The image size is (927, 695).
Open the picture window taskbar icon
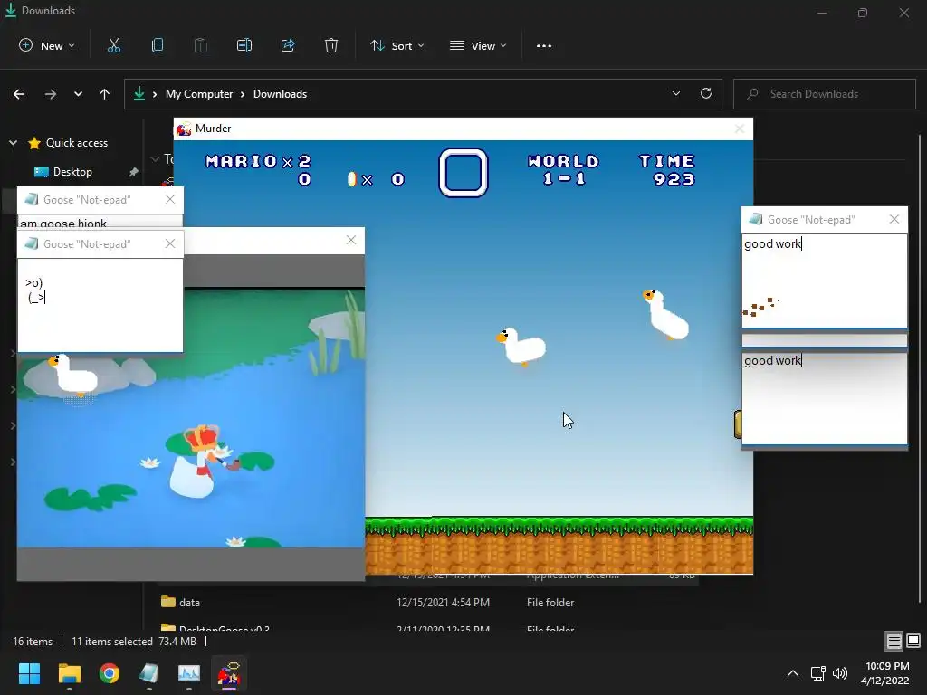click(x=189, y=673)
